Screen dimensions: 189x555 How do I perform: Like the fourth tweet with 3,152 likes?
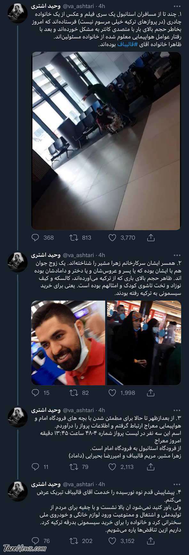112,541
